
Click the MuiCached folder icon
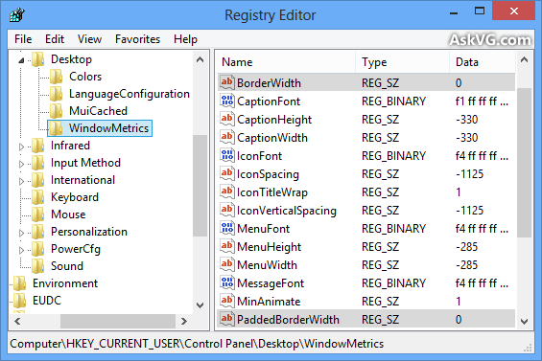coord(56,111)
